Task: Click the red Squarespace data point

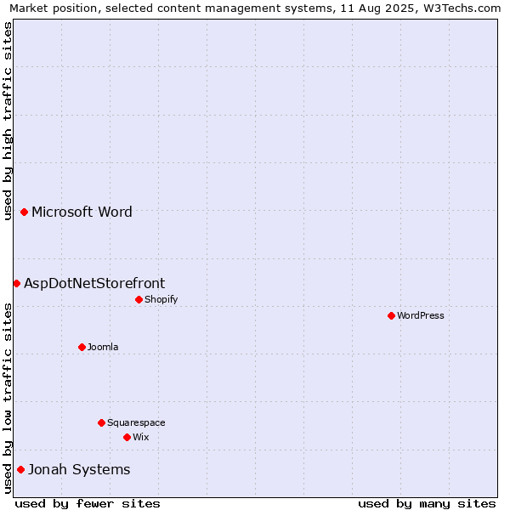Action: [x=101, y=422]
